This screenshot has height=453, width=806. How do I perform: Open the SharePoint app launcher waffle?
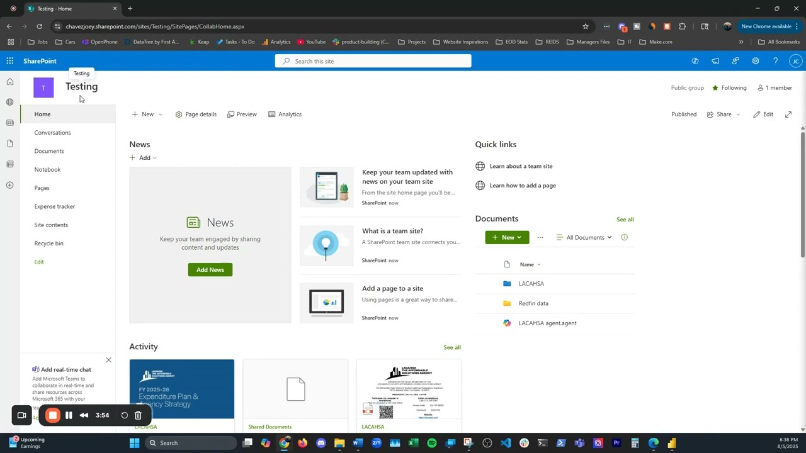(x=10, y=61)
